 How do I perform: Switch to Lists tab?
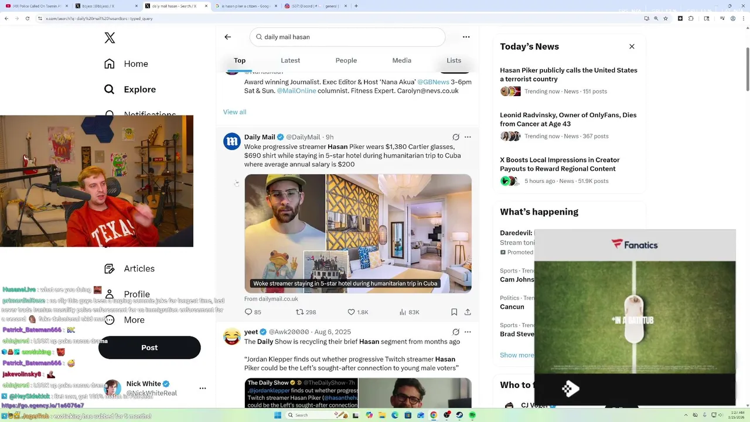(x=454, y=60)
